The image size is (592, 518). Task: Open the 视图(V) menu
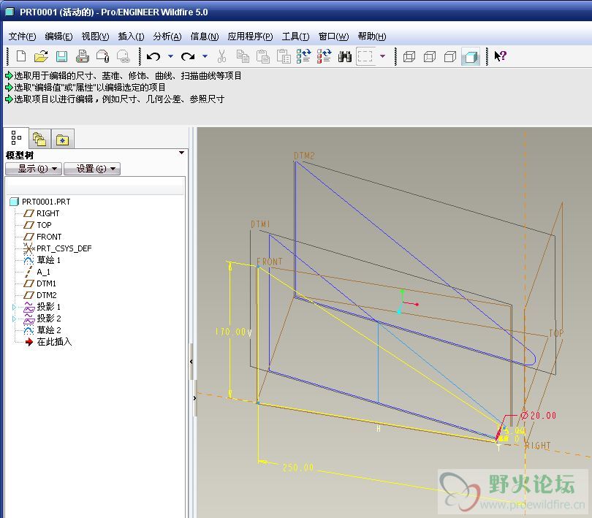[x=95, y=37]
